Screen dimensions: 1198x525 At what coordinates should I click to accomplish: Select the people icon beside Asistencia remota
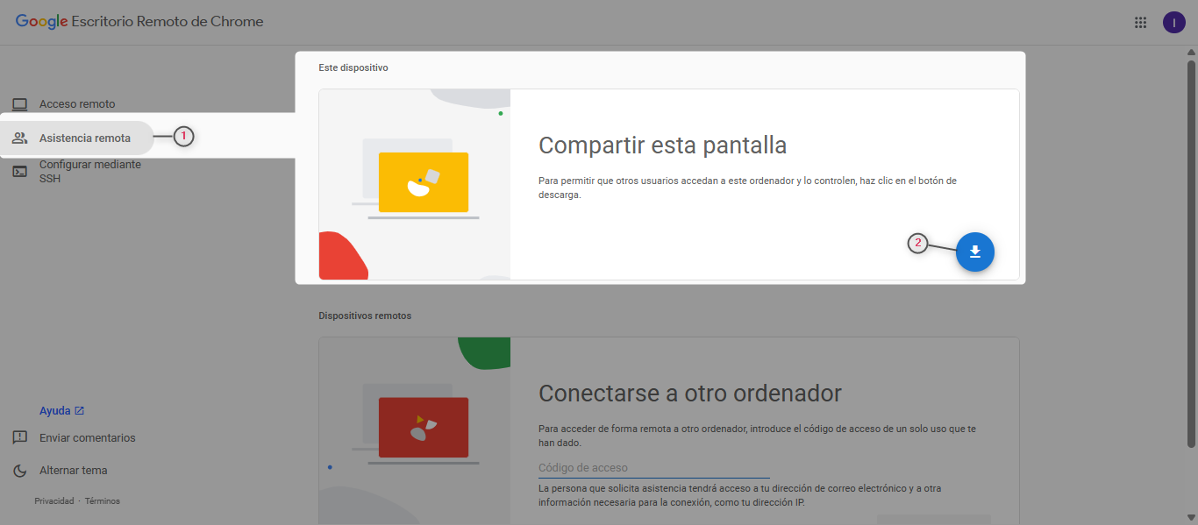(19, 138)
